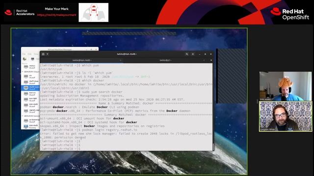The width and height of the screenshot is (314, 176).
Task: Minimize the Virtual Machine Manager window
Action: point(87,49)
